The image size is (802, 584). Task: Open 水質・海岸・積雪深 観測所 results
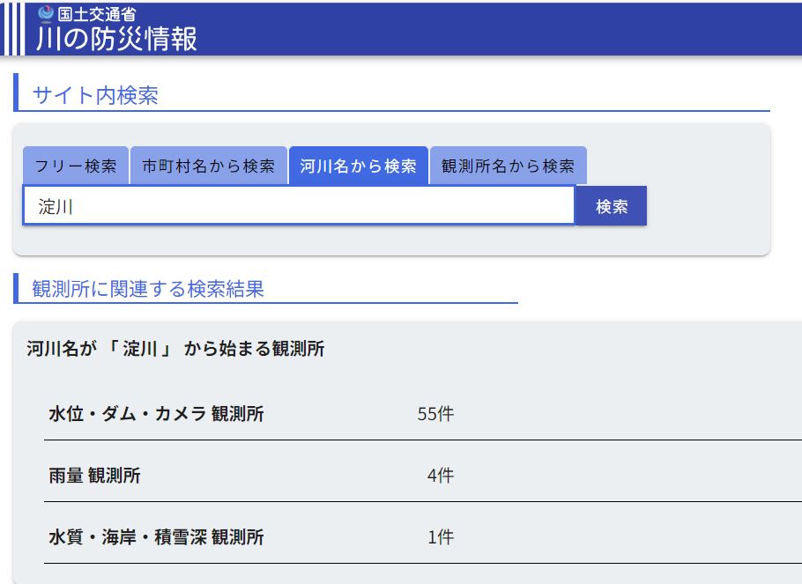[156, 537]
